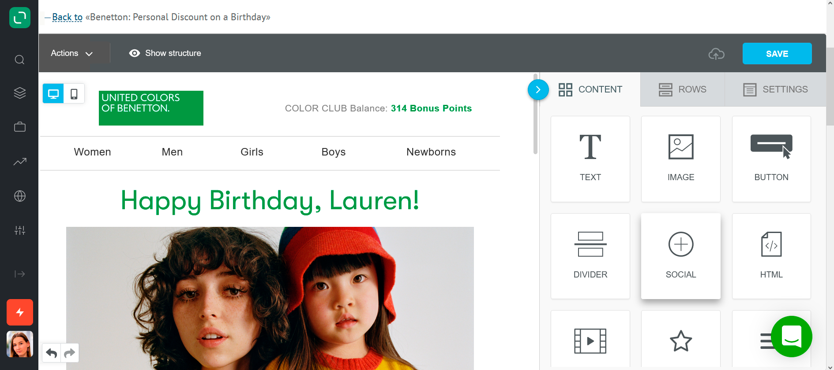Click the orange lightning bolt button
This screenshot has height=370, width=834.
[20, 312]
